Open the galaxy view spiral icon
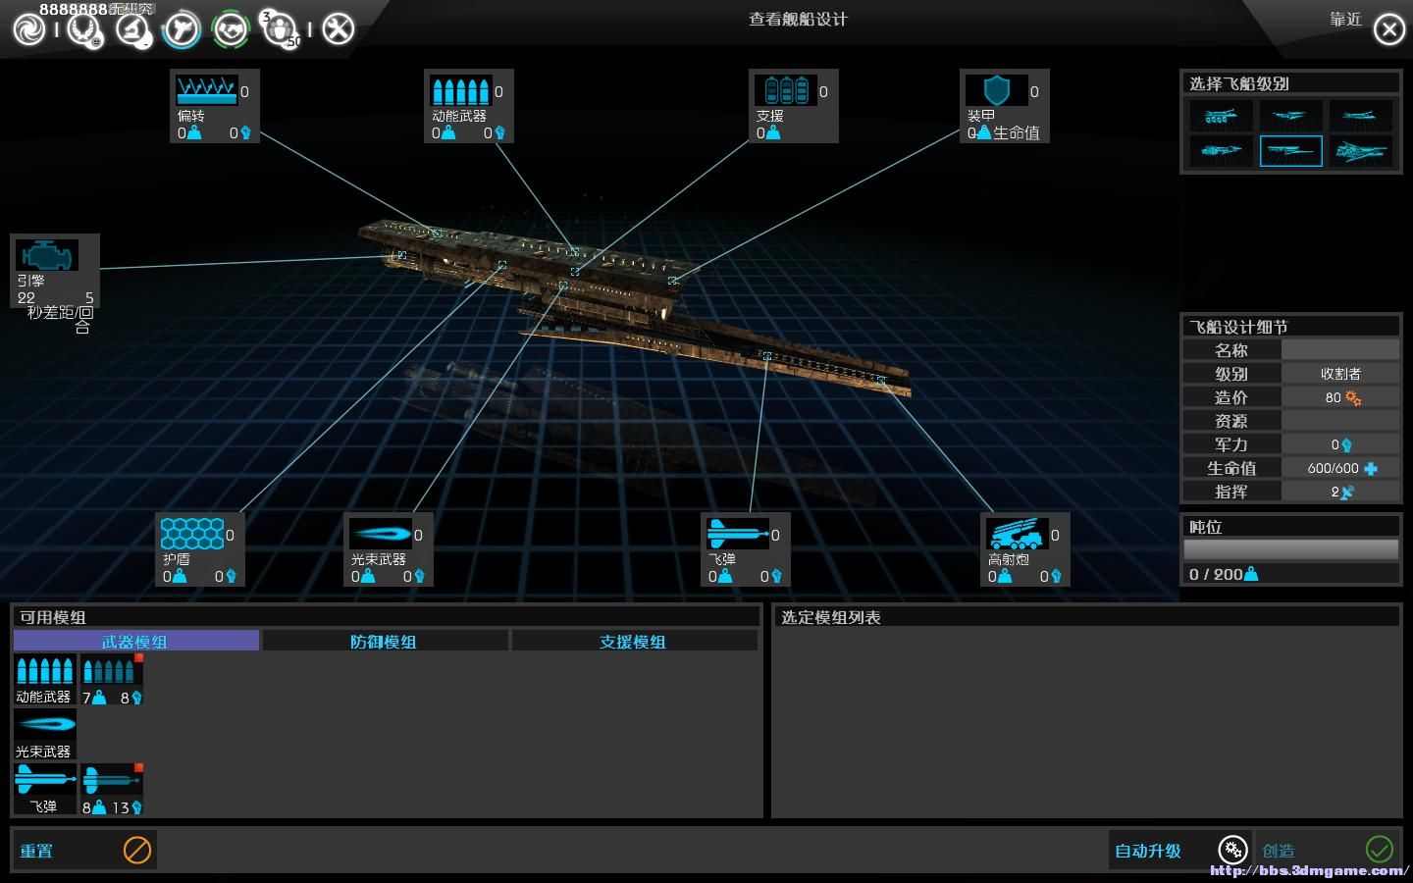1413x883 pixels. coord(29,29)
